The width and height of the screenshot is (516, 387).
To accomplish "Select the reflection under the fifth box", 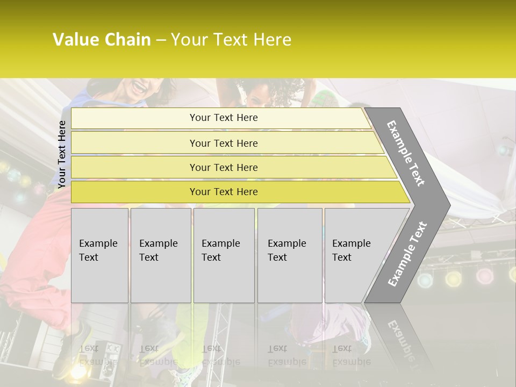I will 352,355.
